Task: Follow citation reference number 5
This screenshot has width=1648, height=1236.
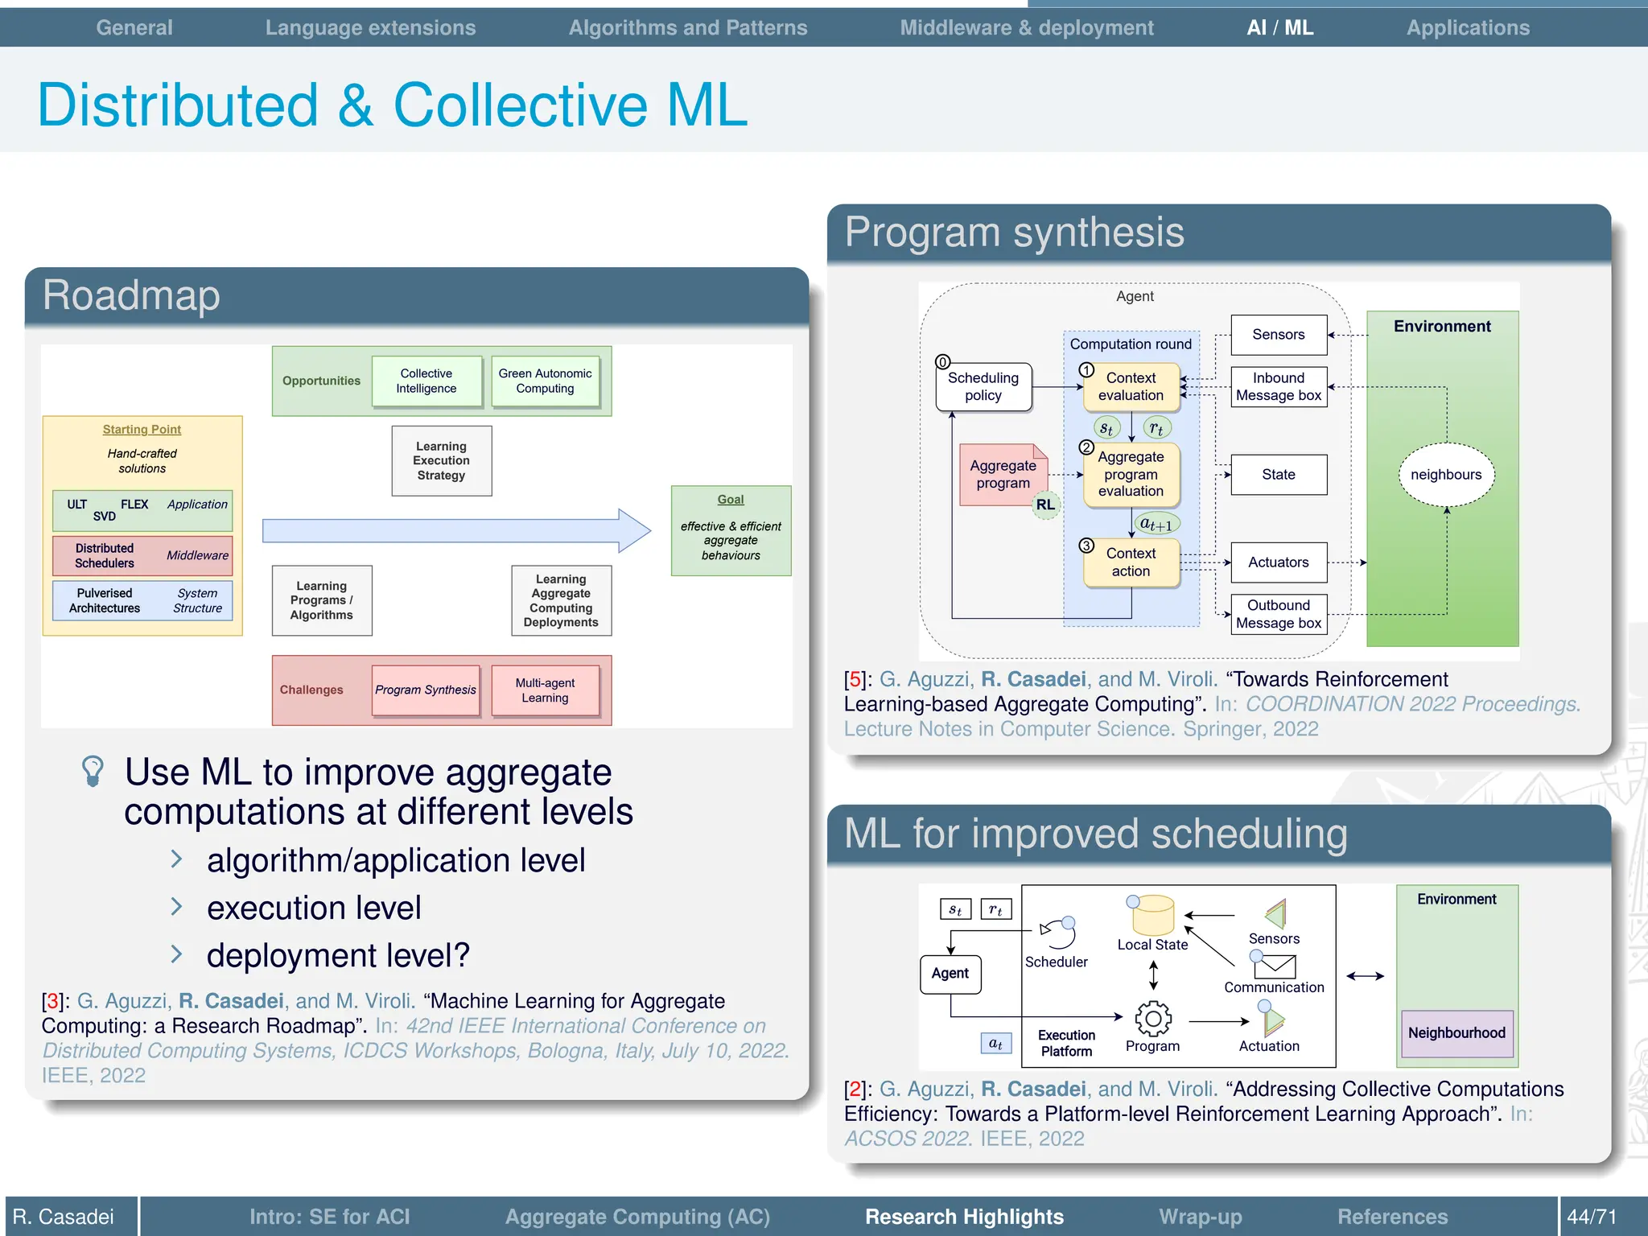Action: (x=855, y=679)
